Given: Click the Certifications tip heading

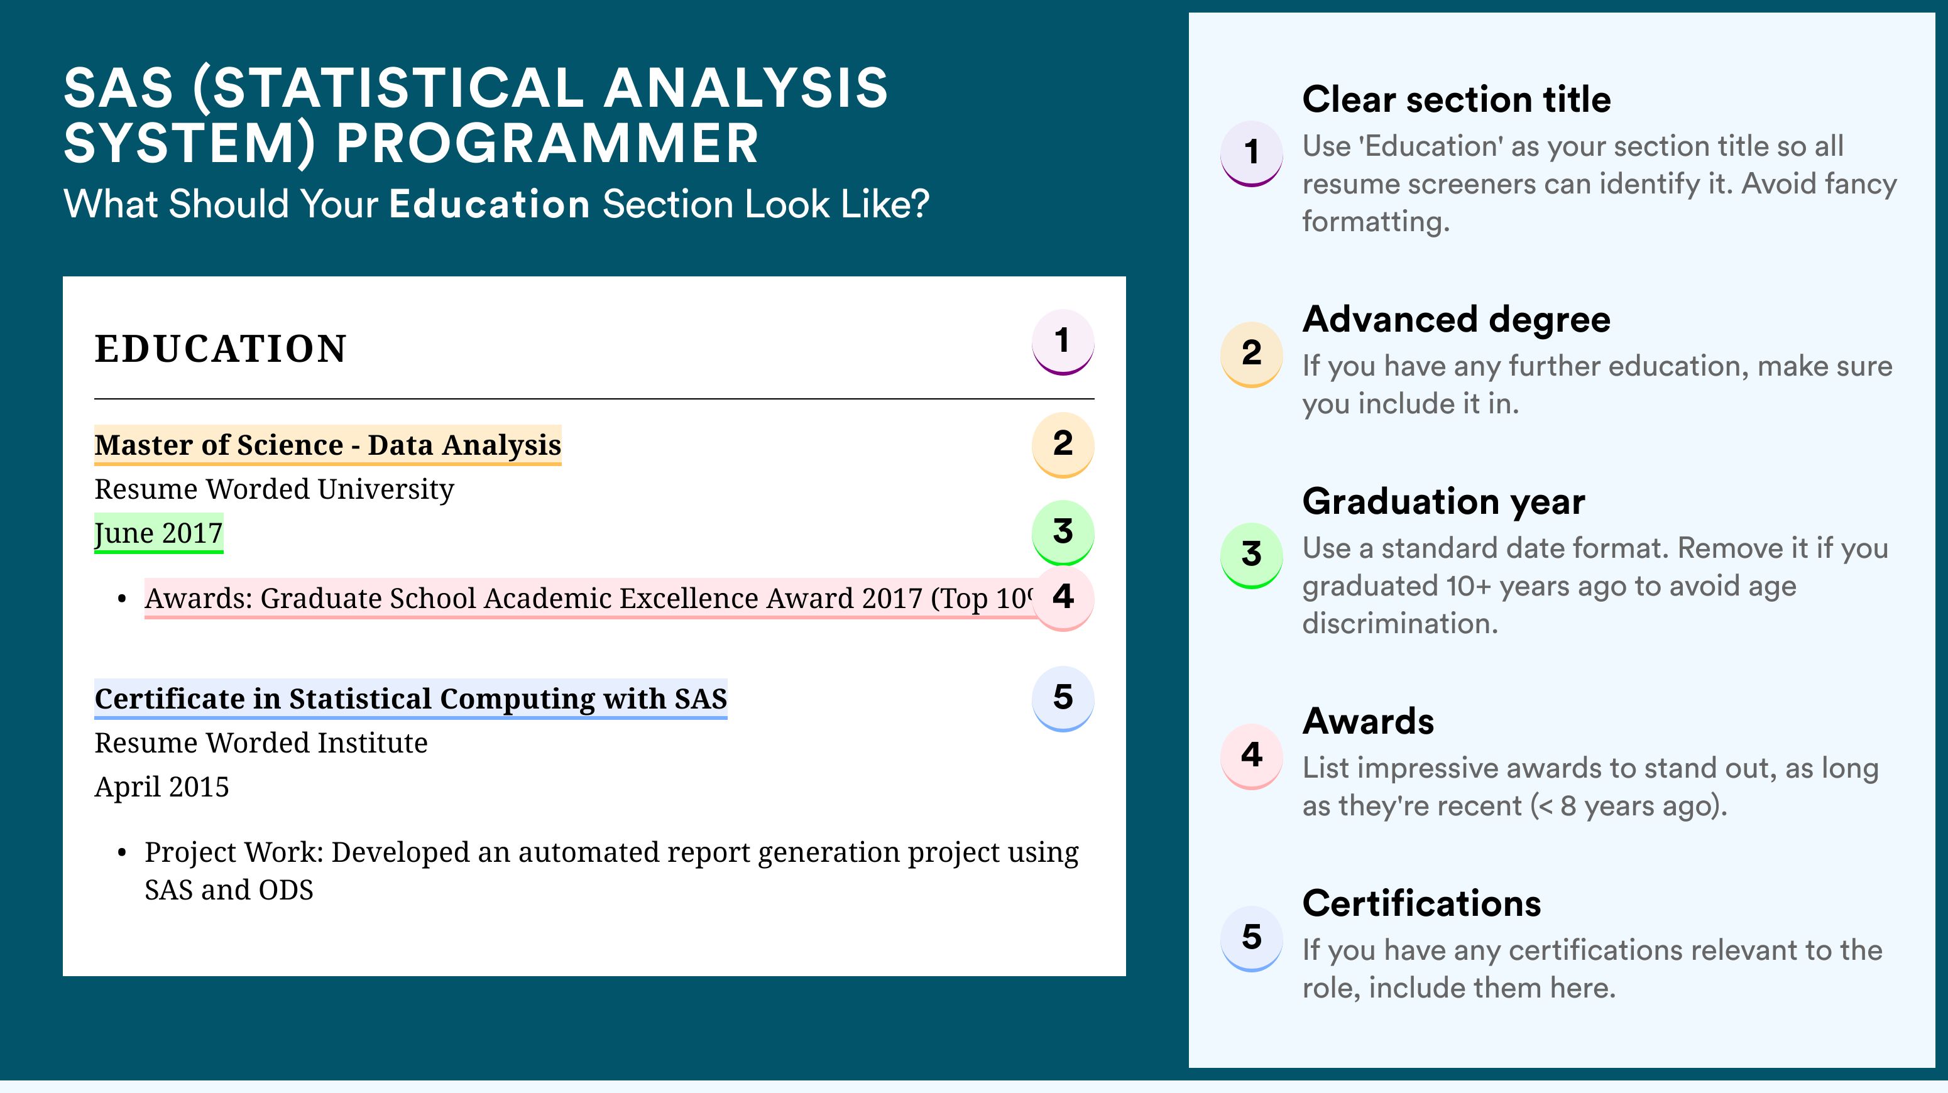Looking at the screenshot, I should pos(1421,904).
